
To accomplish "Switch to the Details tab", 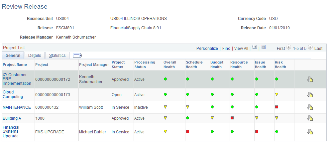I will click(x=35, y=56).
